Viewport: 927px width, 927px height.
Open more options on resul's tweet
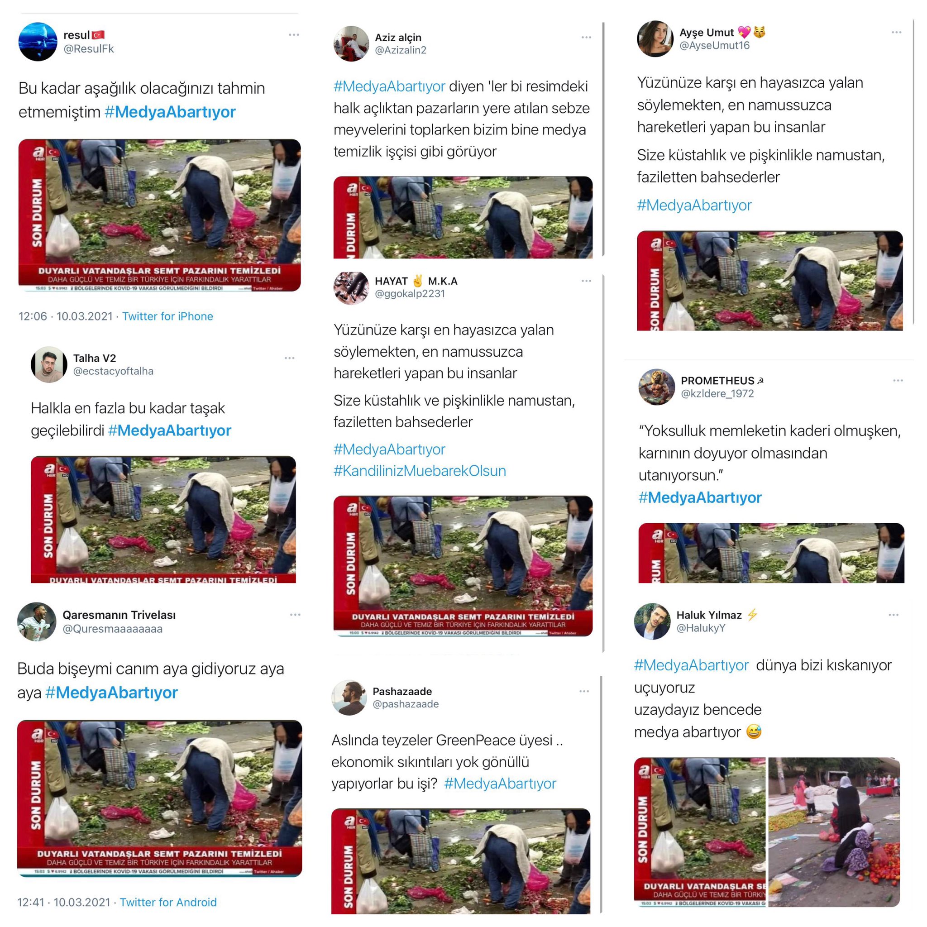point(294,35)
